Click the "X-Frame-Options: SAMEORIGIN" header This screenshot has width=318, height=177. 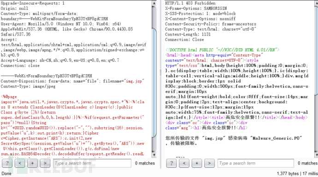click(196, 8)
